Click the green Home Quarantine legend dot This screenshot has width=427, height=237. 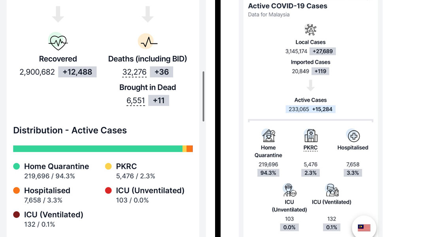click(17, 166)
